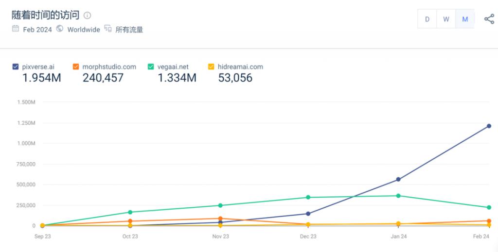Toggle the vegaai.net series checkbox
The height and width of the screenshot is (252, 498).
click(x=151, y=67)
